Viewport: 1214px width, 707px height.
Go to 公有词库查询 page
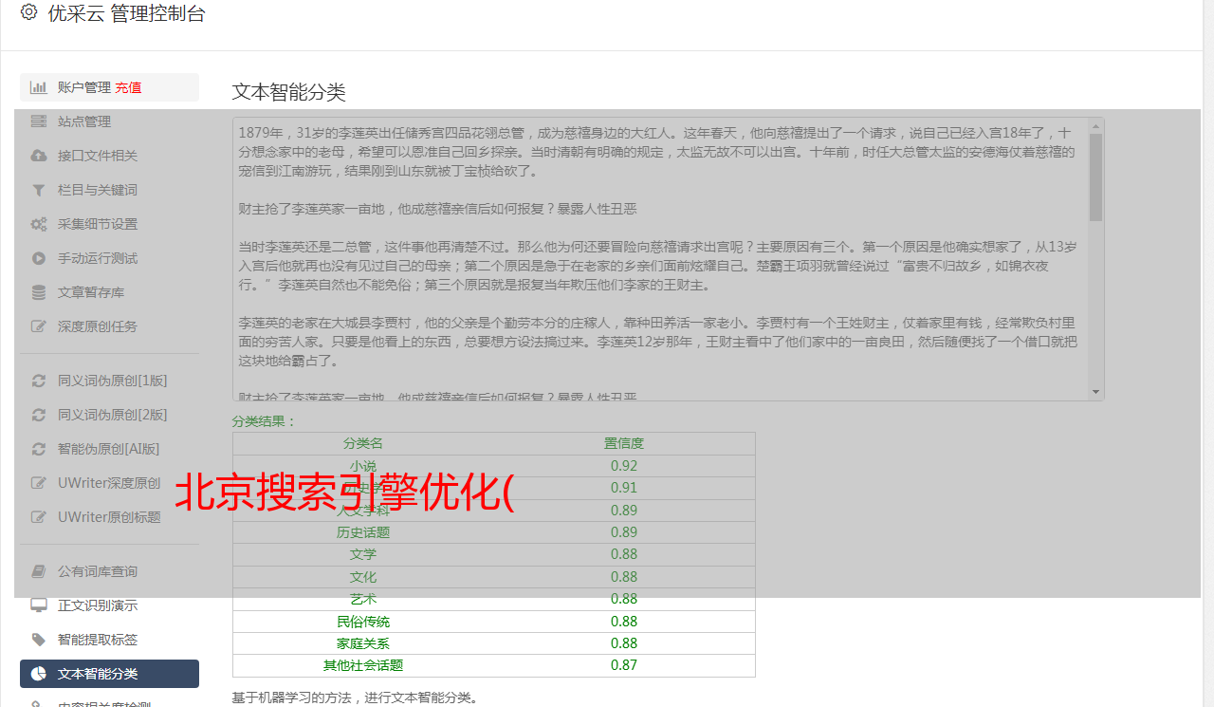point(109,571)
